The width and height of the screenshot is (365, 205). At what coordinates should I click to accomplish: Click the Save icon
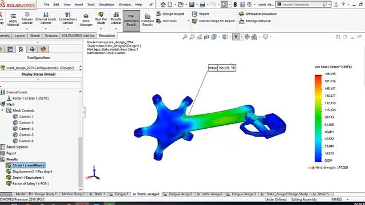pyautogui.click(x=192, y=5)
